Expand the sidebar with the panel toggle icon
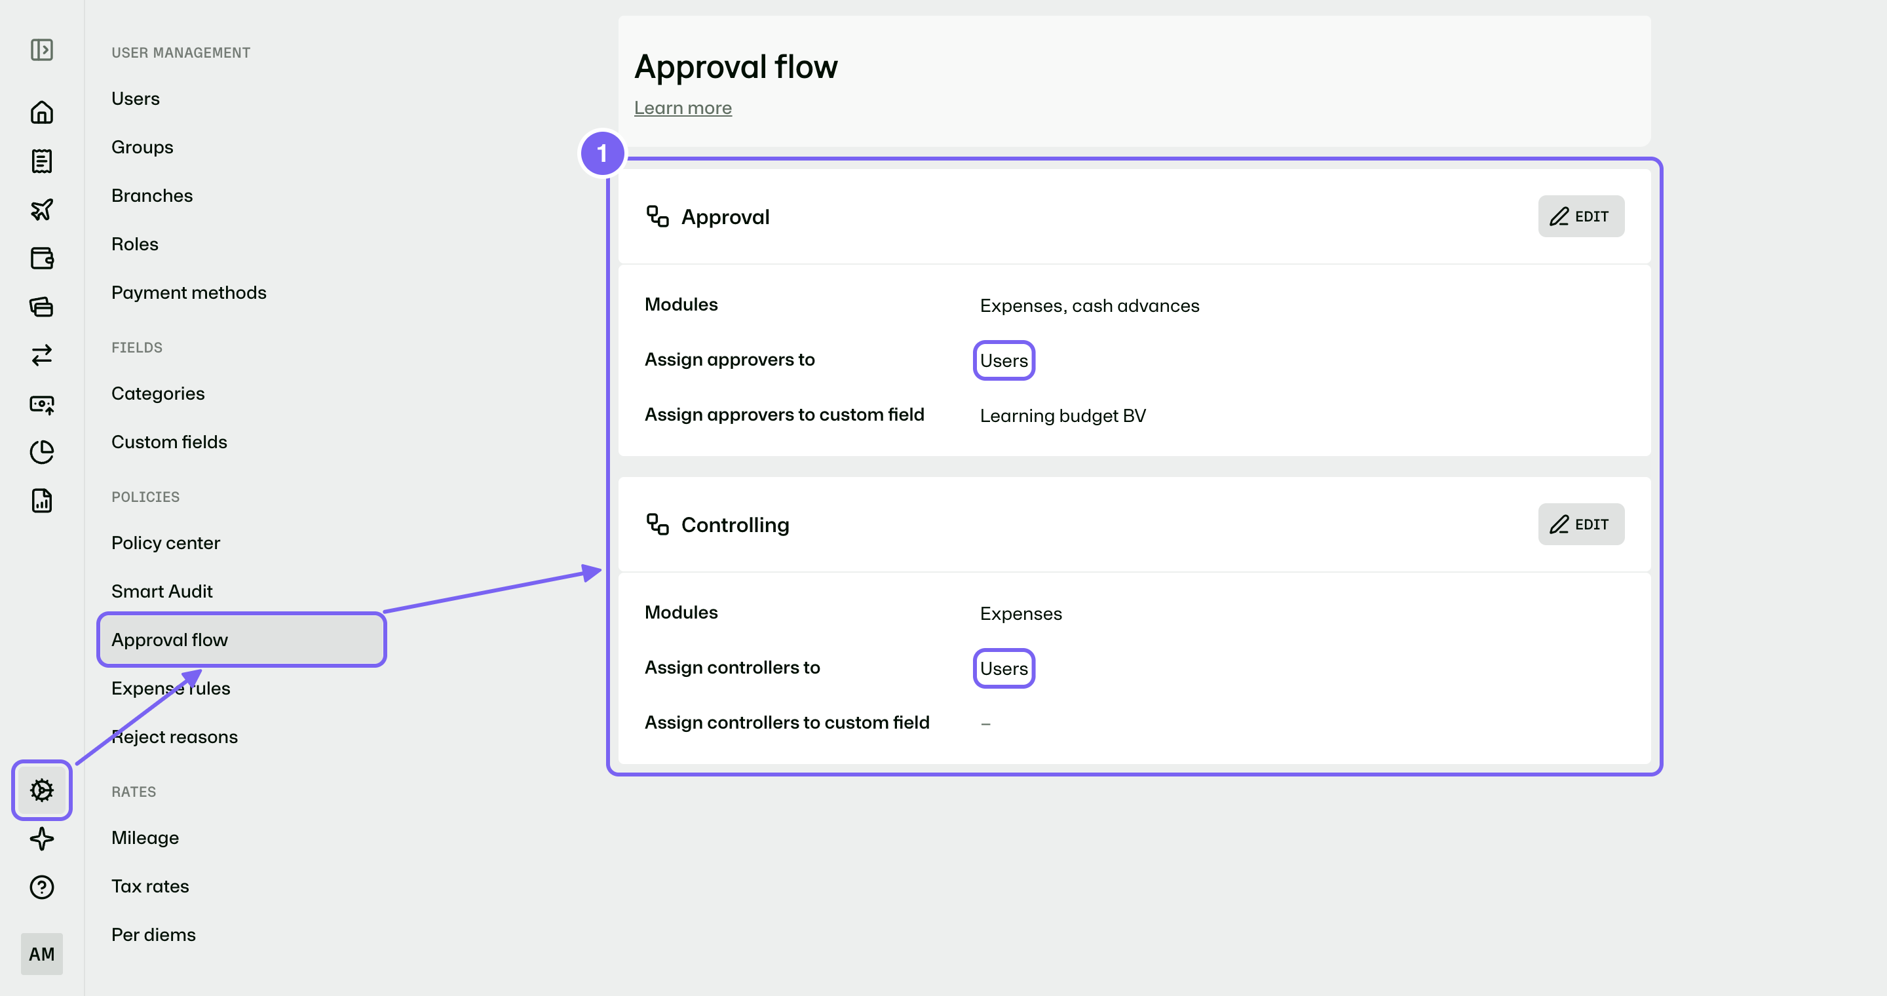 pyautogui.click(x=42, y=50)
